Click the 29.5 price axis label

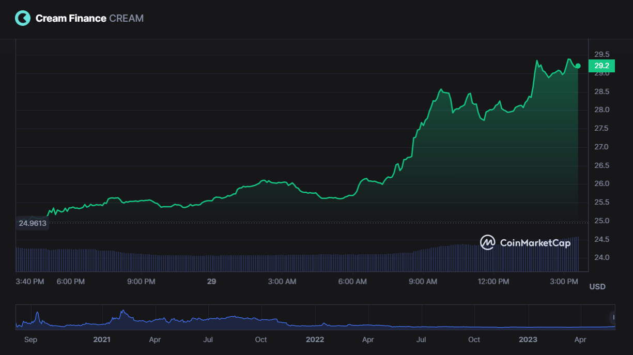[x=601, y=54]
